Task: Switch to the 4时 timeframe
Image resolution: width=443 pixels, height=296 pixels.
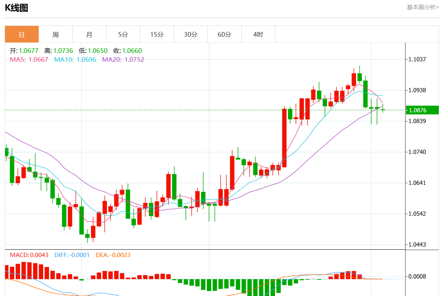Action: click(258, 34)
